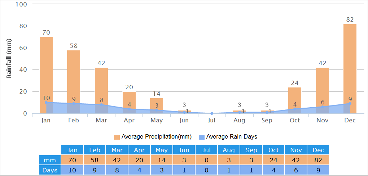Click the Jul column header in table
Screen dimensions: 368x176
click(x=206, y=150)
